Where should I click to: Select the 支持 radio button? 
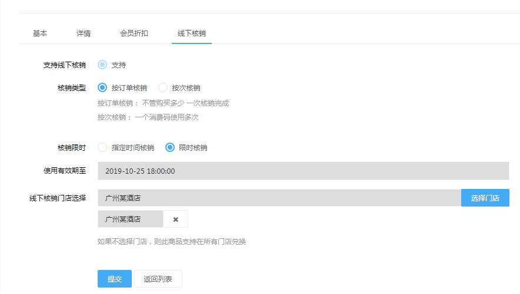pyautogui.click(x=102, y=65)
